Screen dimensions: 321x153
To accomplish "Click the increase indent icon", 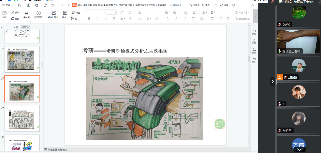I will (x=194, y=12).
